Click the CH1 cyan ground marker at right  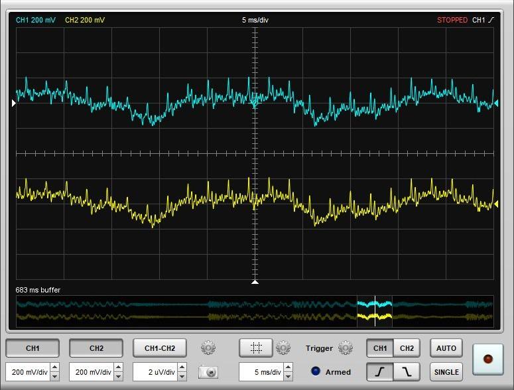tap(496, 103)
